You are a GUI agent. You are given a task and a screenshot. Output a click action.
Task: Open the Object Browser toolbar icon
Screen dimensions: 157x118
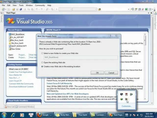tap(139, 9)
